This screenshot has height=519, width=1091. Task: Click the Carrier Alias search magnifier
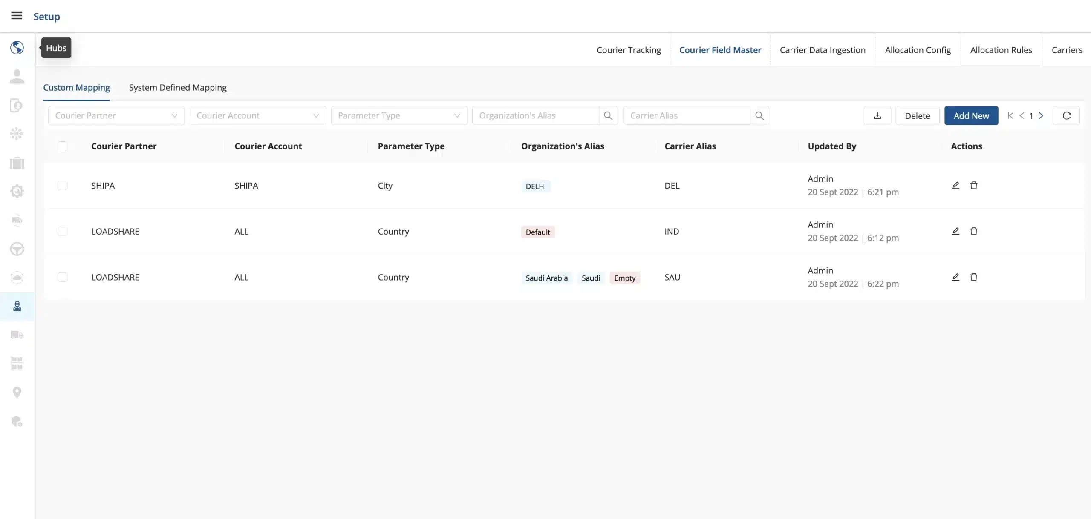[x=759, y=115]
